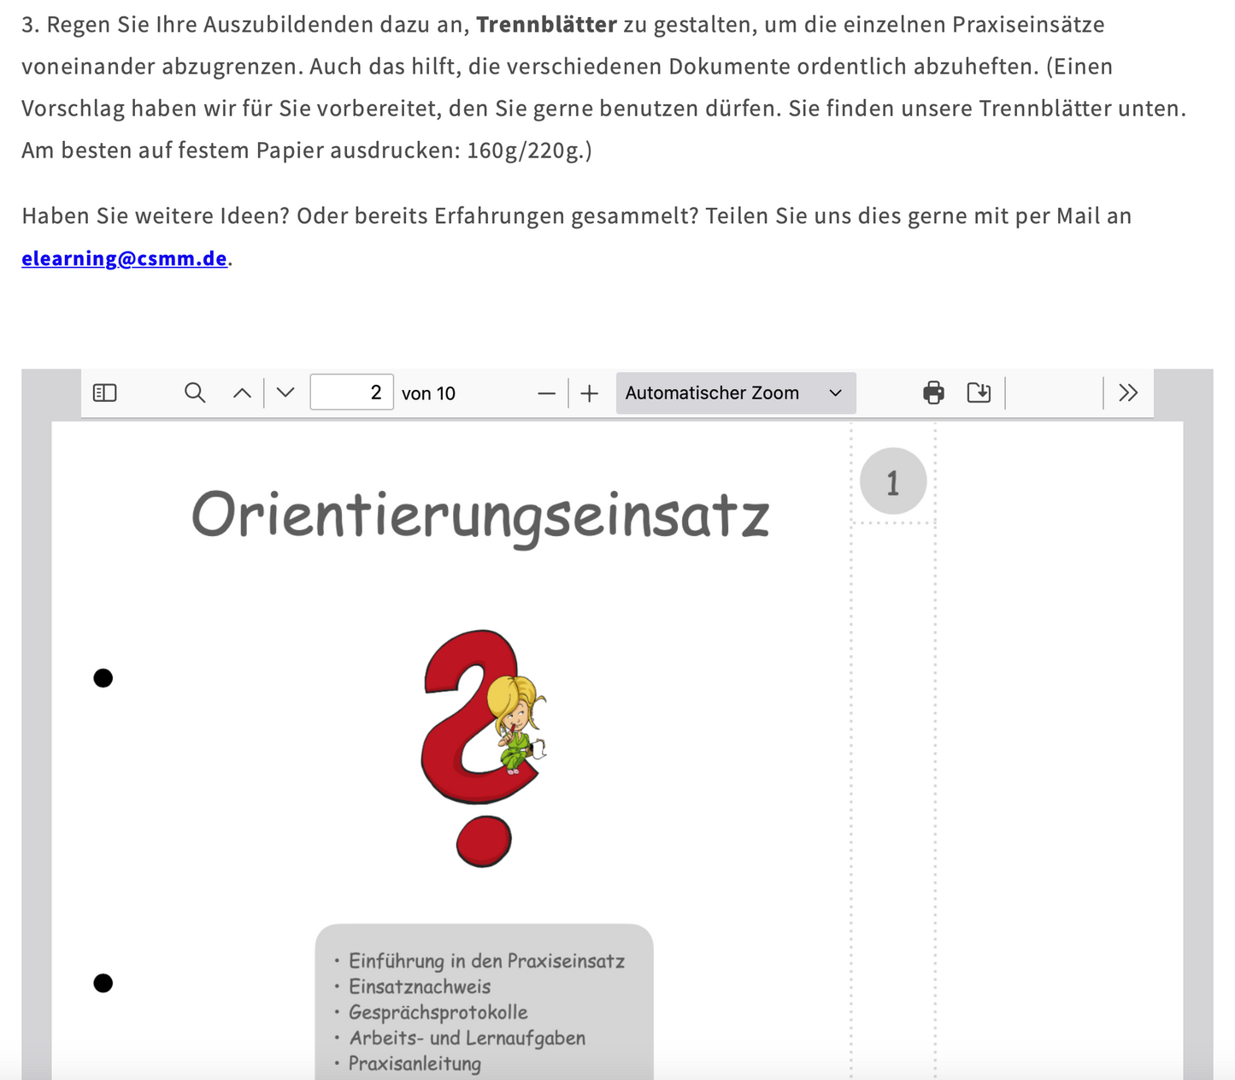Expand the tools menu double chevron

[x=1127, y=392]
